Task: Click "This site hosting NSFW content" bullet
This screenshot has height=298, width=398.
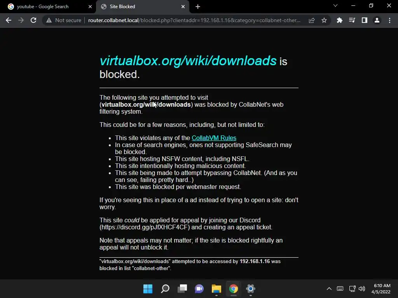Action: click(182, 159)
